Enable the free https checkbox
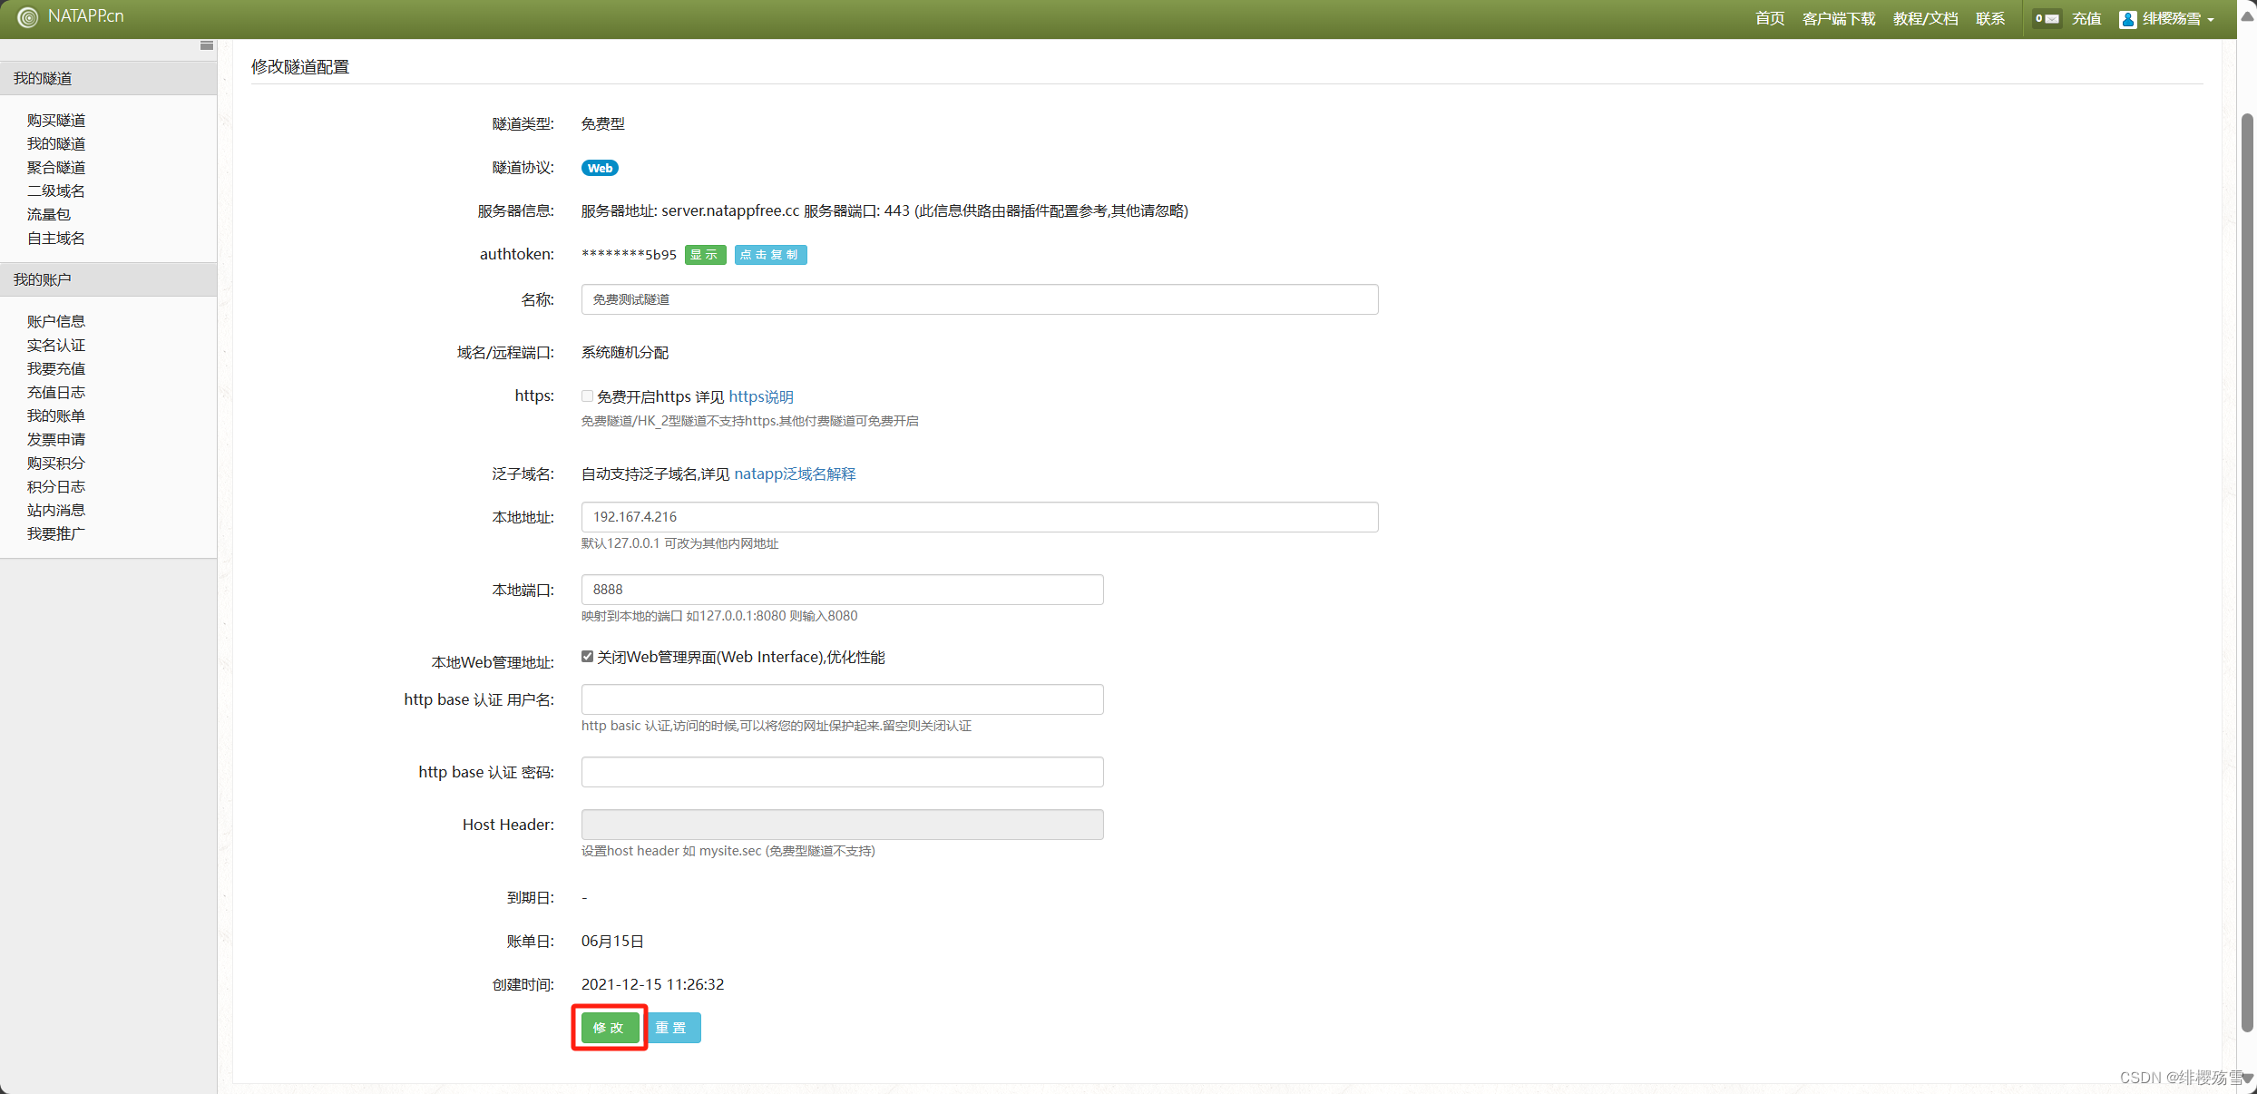Viewport: 2257px width, 1094px height. tap(587, 396)
